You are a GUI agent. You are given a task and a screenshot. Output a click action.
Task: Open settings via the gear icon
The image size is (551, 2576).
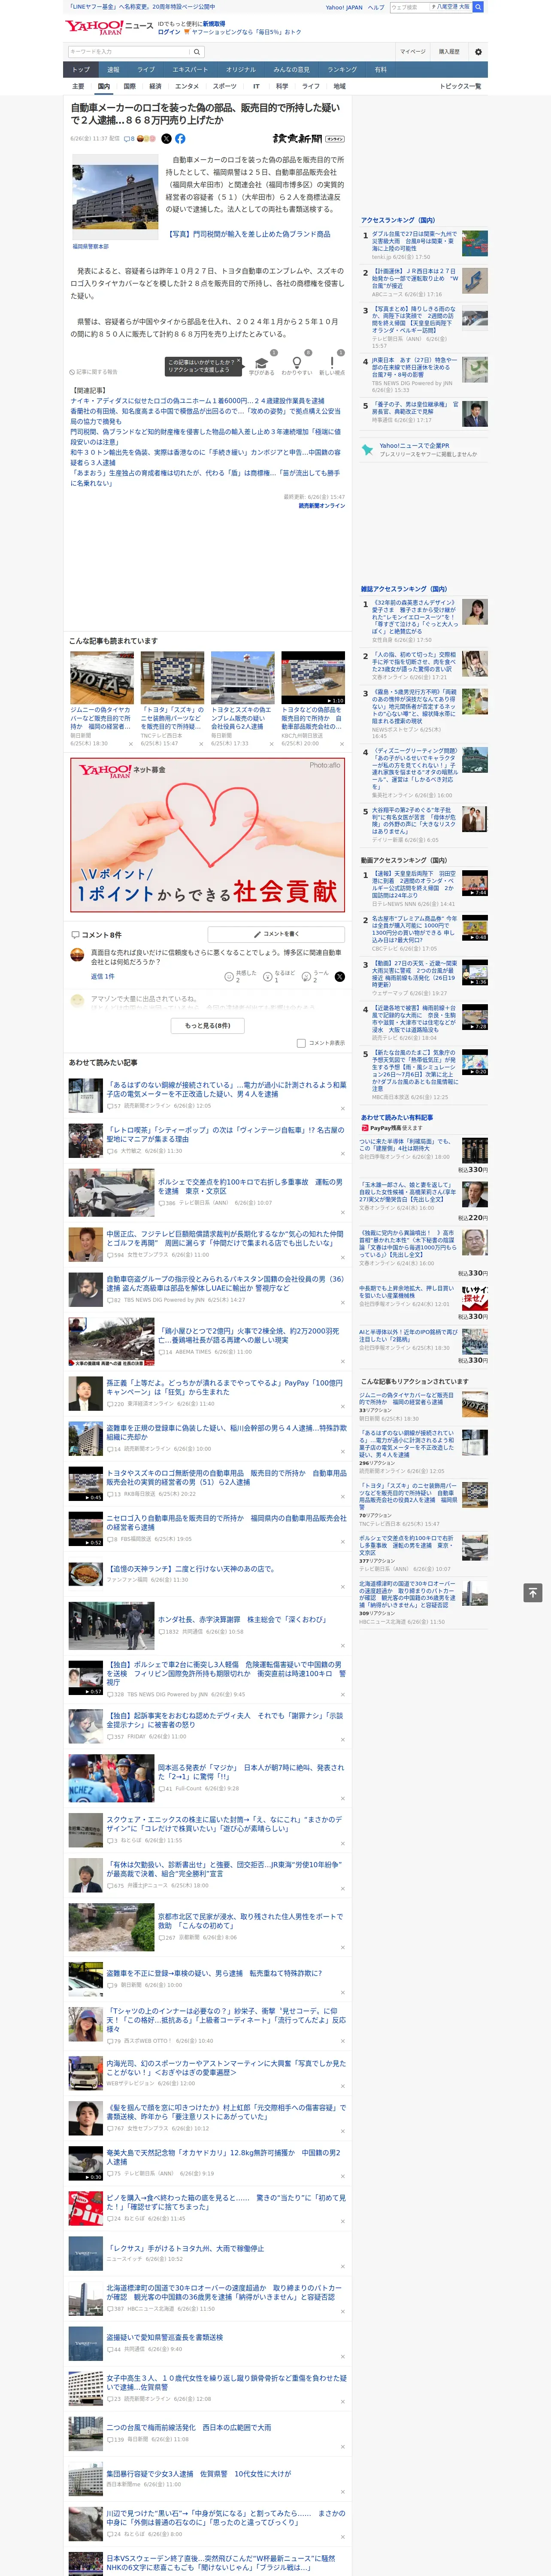[478, 52]
